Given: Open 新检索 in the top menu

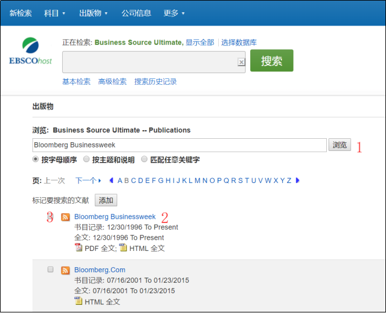Looking at the screenshot, I should click(x=21, y=13).
